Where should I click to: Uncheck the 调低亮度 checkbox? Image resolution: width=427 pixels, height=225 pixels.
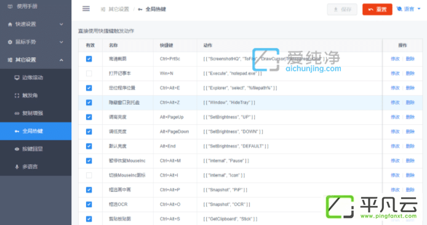[89, 132]
